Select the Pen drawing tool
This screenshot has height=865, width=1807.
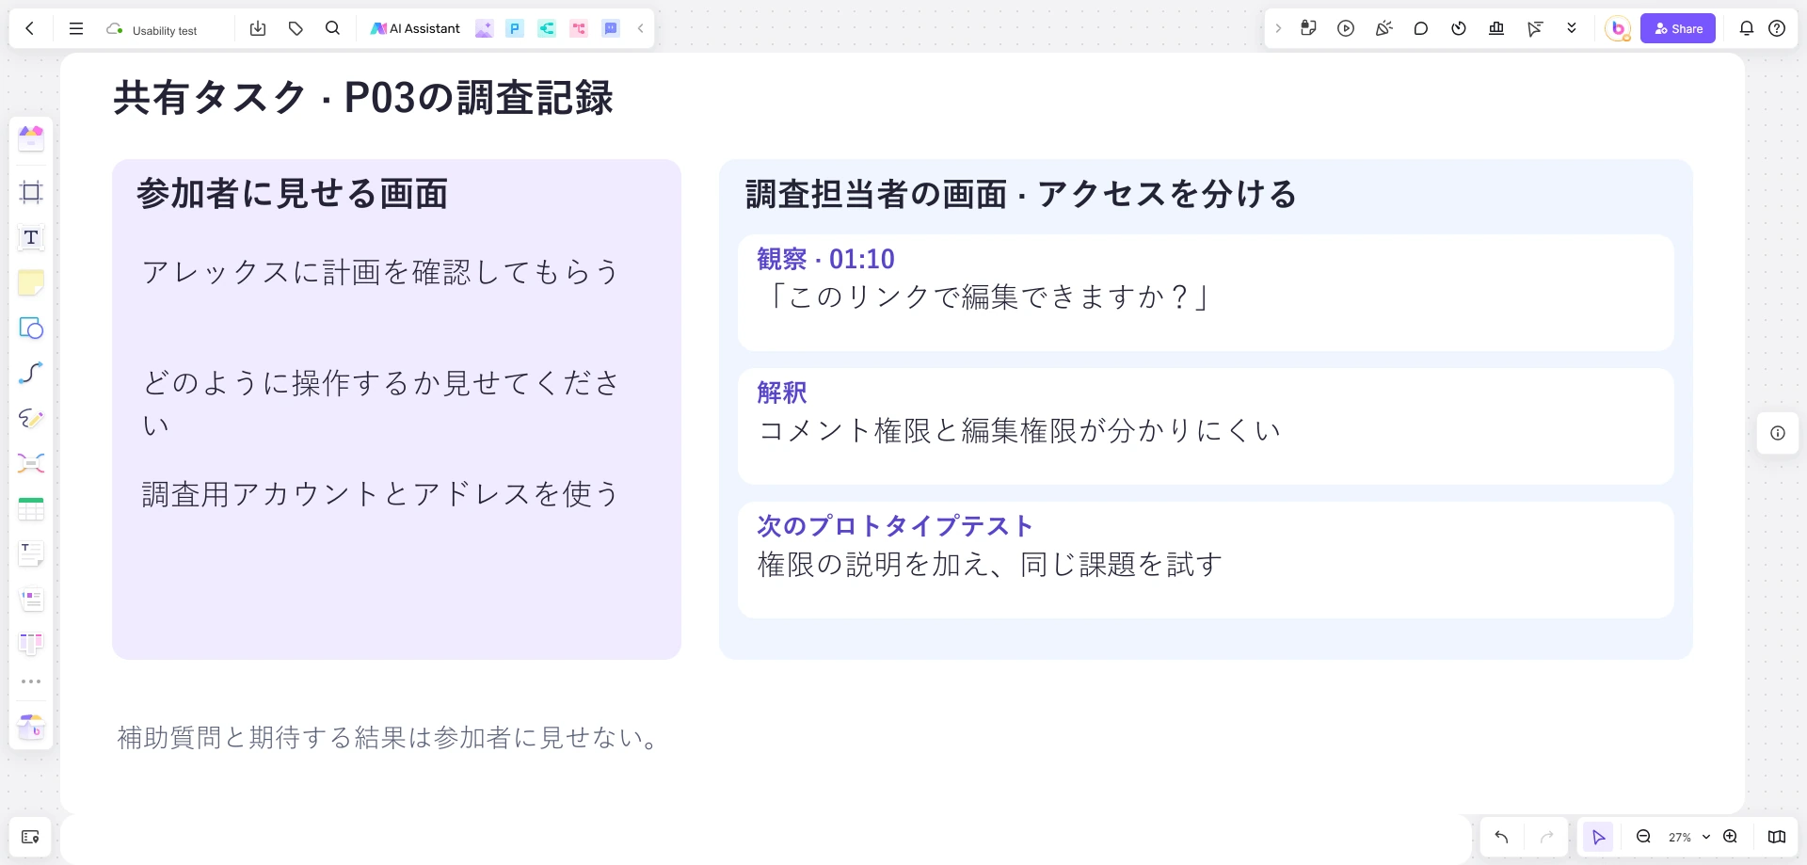tap(31, 418)
